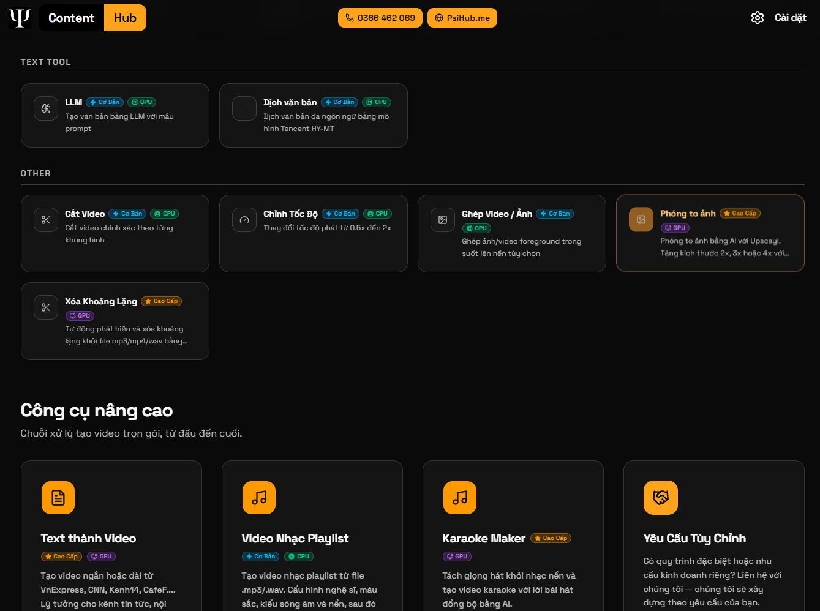Click the CPU badge on Video Nhạc Playlist

tap(299, 557)
